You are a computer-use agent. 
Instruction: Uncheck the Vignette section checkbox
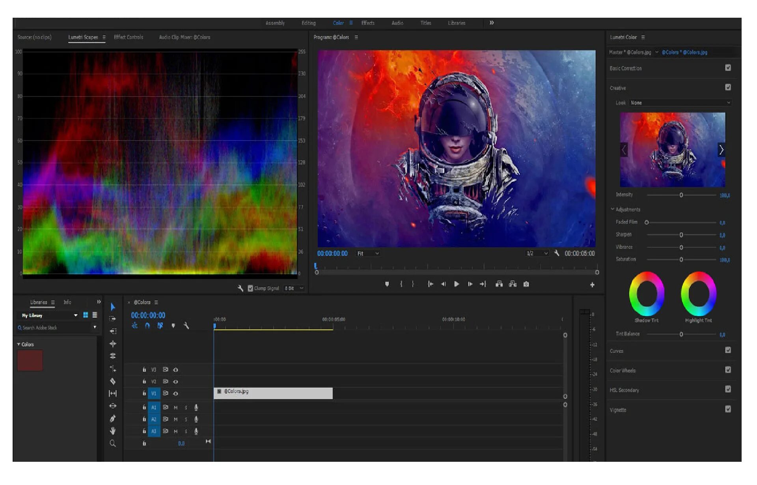(x=728, y=409)
